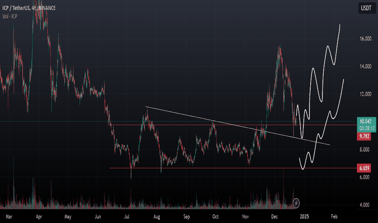The image size is (378, 223).
Task: Click the Aug label on time axis
Action: point(157,217)
